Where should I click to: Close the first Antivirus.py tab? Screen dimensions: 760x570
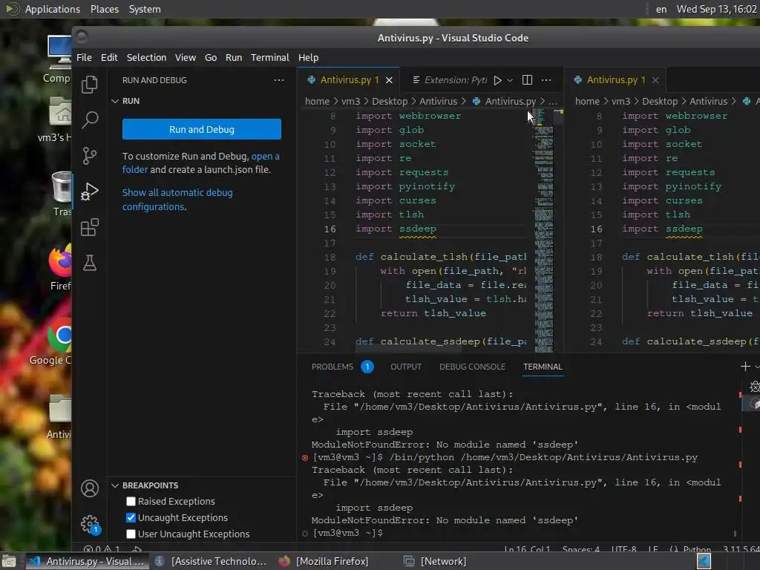point(389,80)
